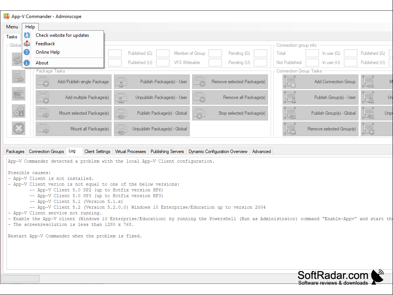Screen dimensions: 393x295
Task: Click the VFS Writeable count field
Action: click(x=215, y=63)
